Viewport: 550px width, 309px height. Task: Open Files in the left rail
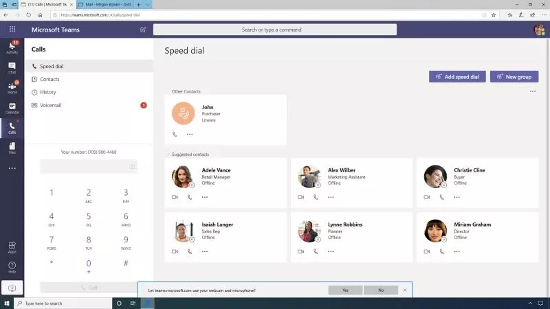coord(12,148)
